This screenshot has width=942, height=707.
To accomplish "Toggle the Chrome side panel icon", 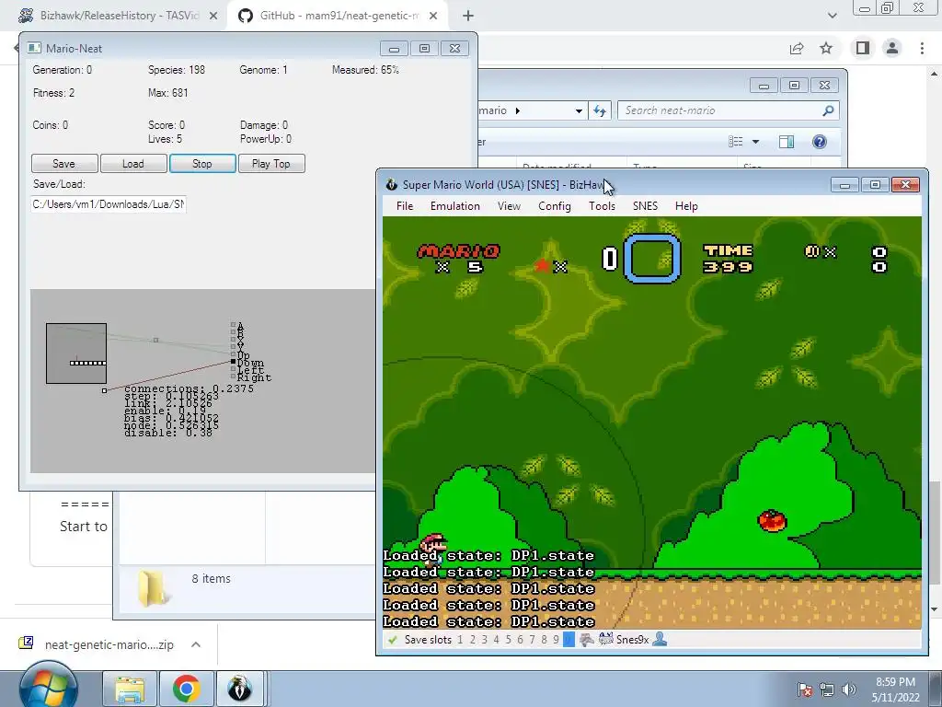I will pos(862,48).
